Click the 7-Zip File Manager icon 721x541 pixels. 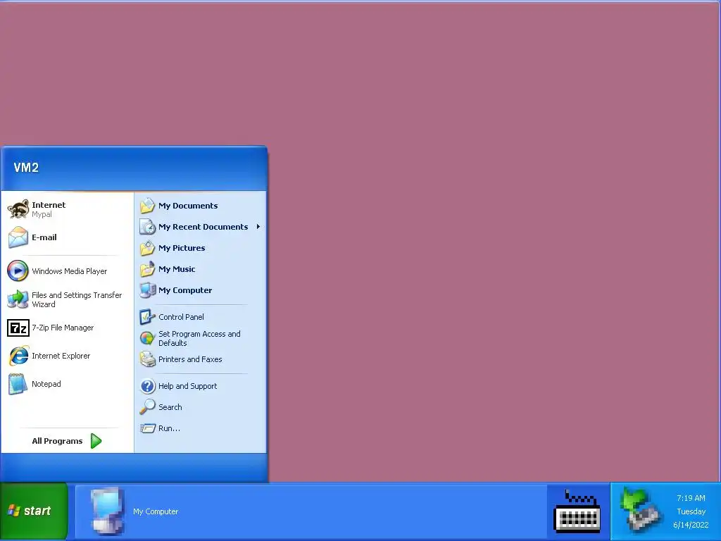click(18, 328)
